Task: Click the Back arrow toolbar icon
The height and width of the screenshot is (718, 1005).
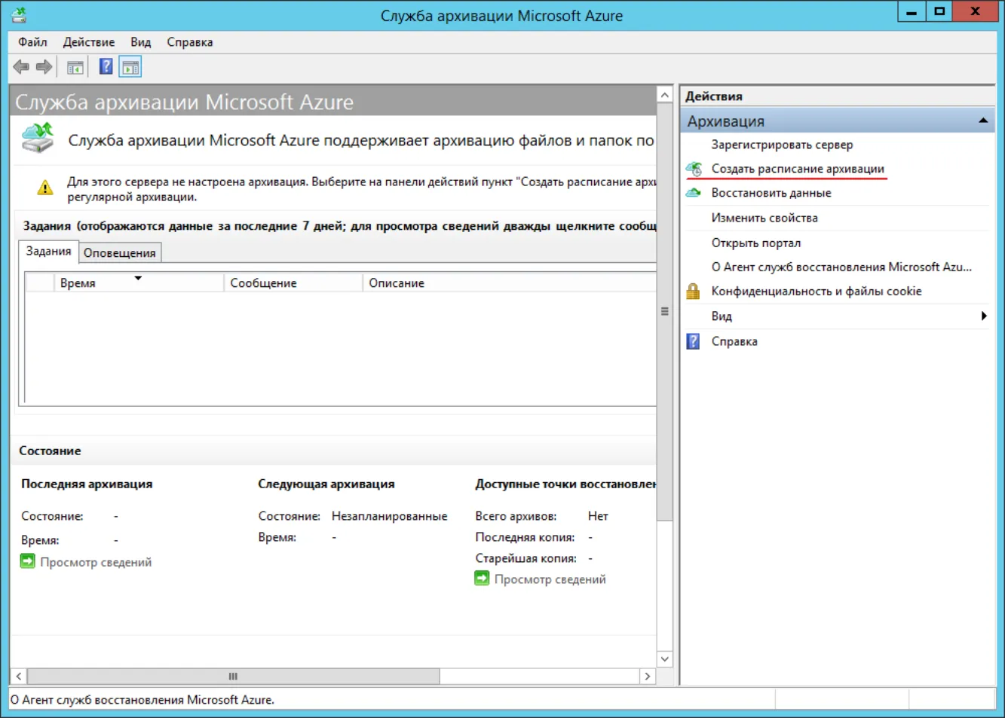Action: click(21, 67)
